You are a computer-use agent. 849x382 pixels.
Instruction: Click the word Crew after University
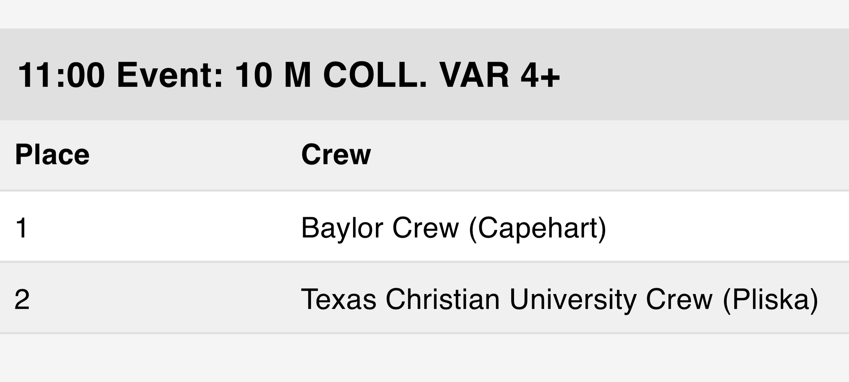[x=679, y=299]
